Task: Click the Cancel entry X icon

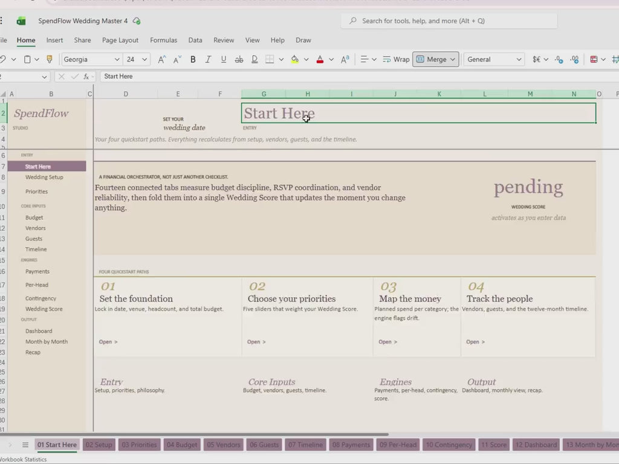Action: coord(61,77)
